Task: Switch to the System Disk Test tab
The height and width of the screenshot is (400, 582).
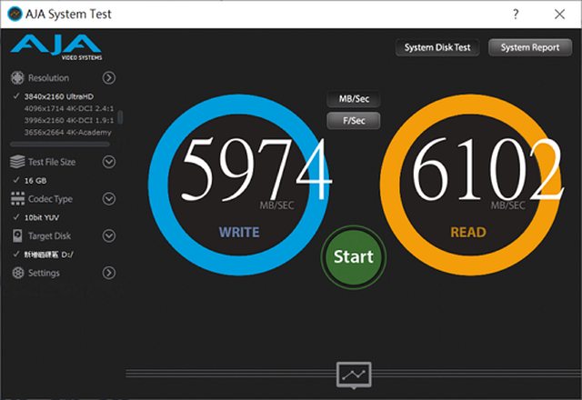Action: [437, 47]
